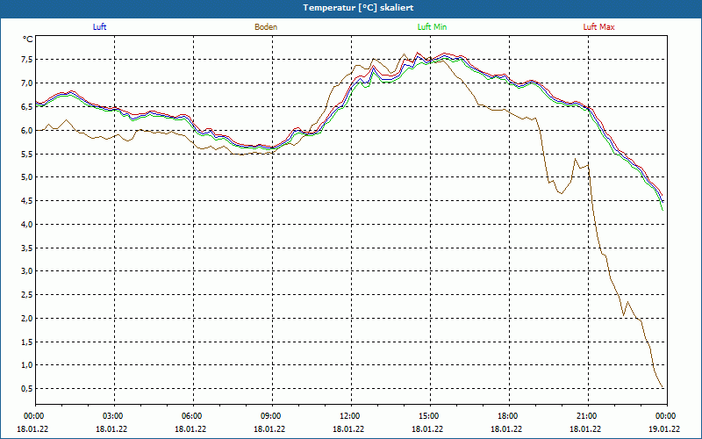Select the blue 'Luft' legend label
The width and height of the screenshot is (702, 439).
[99, 27]
